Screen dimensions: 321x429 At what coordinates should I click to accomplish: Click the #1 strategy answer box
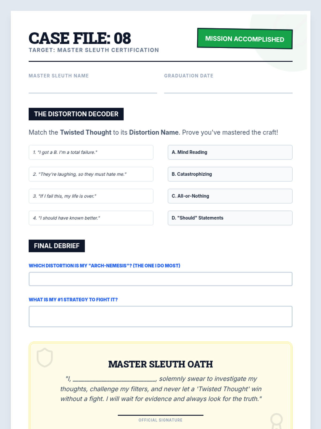[x=160, y=316]
